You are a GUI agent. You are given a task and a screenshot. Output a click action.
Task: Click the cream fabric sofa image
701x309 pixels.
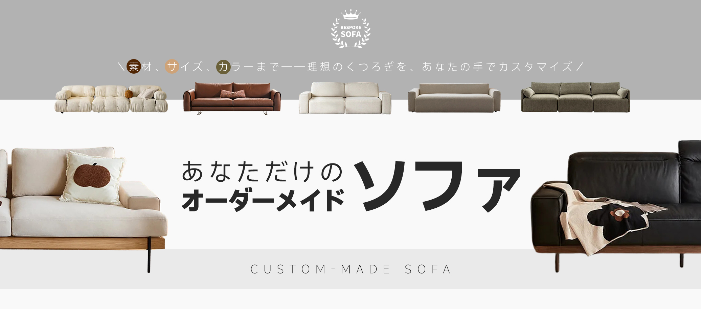pos(83,206)
